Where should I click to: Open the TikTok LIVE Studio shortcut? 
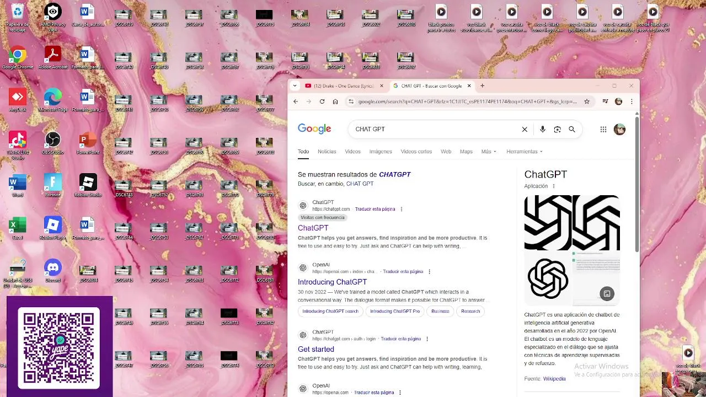pyautogui.click(x=17, y=146)
